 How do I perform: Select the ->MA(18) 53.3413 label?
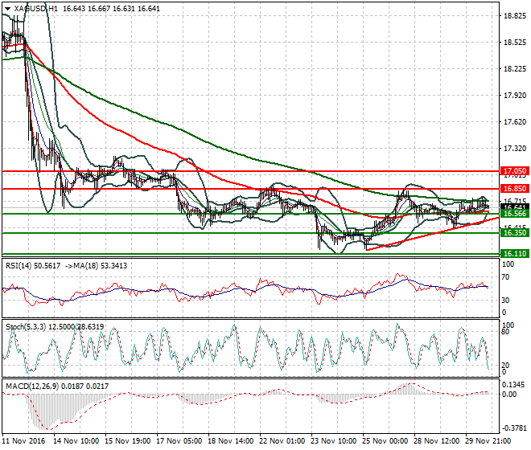click(96, 266)
